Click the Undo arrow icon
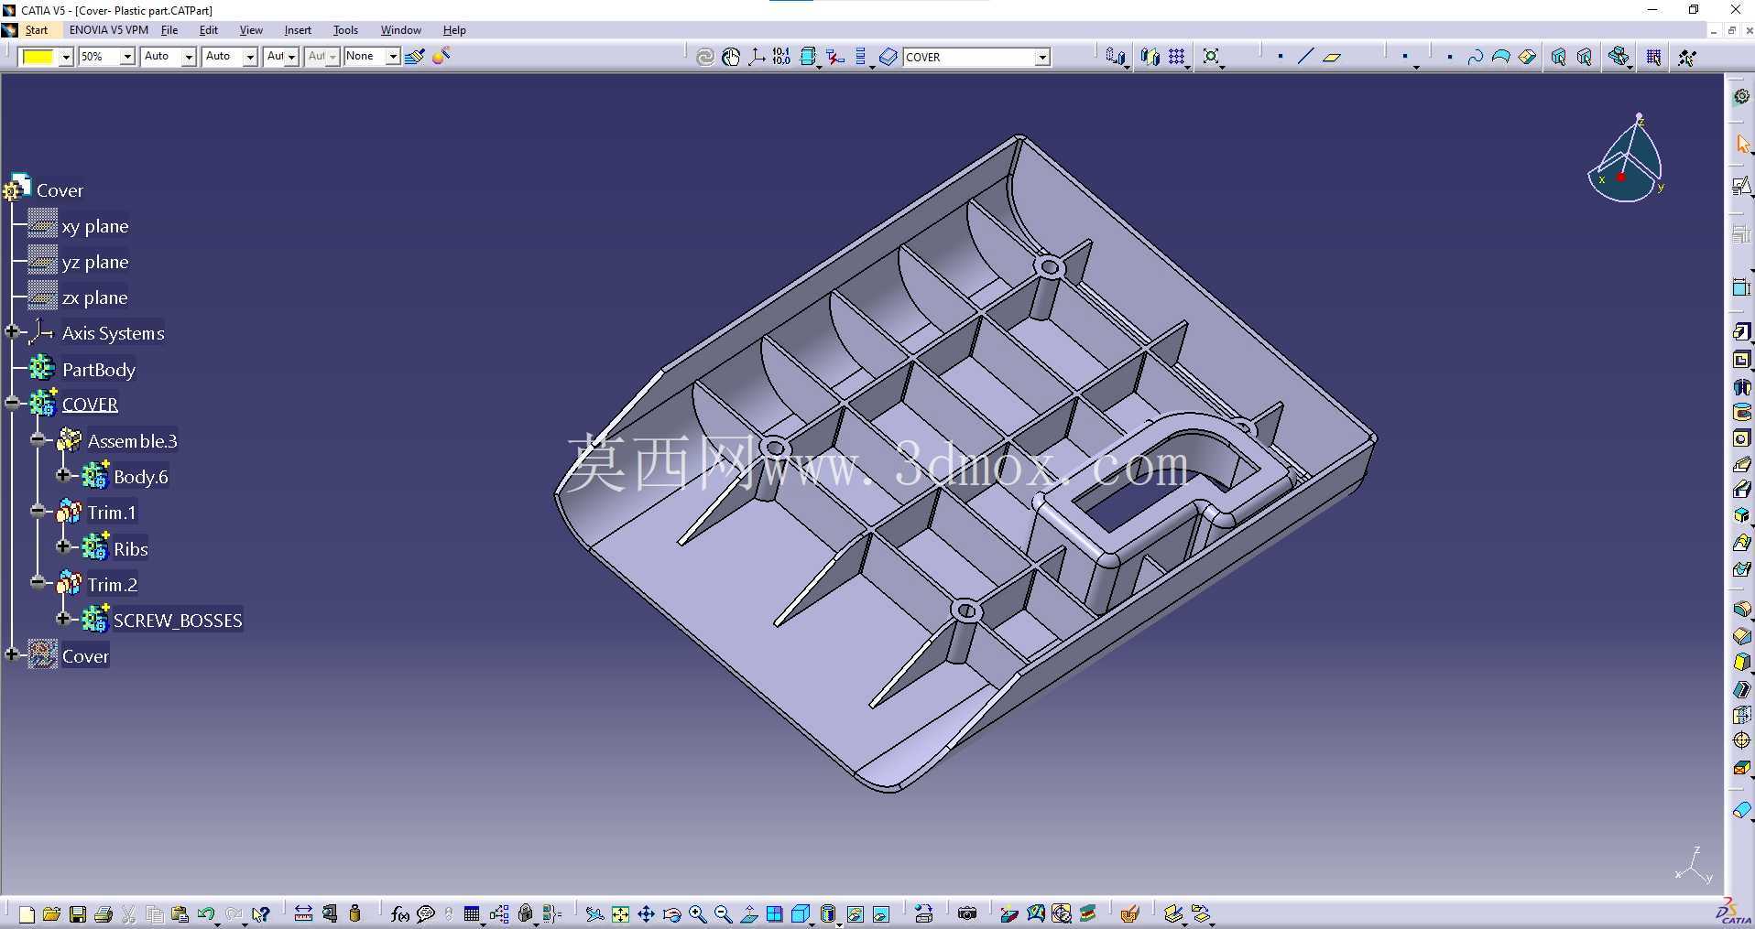 pos(206,913)
